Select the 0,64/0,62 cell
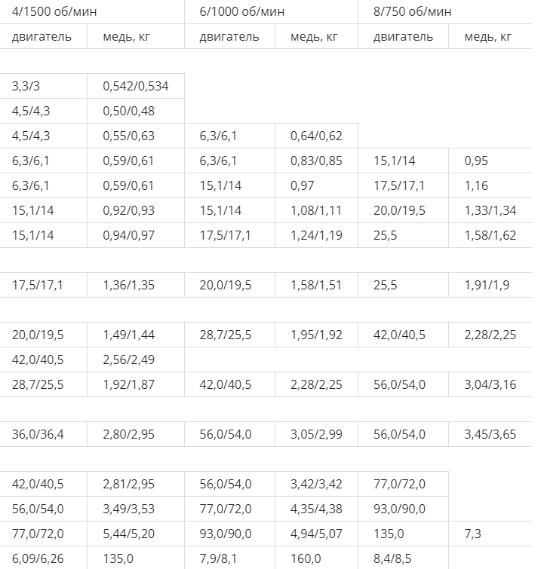The width and height of the screenshot is (544, 569). pyautogui.click(x=316, y=136)
